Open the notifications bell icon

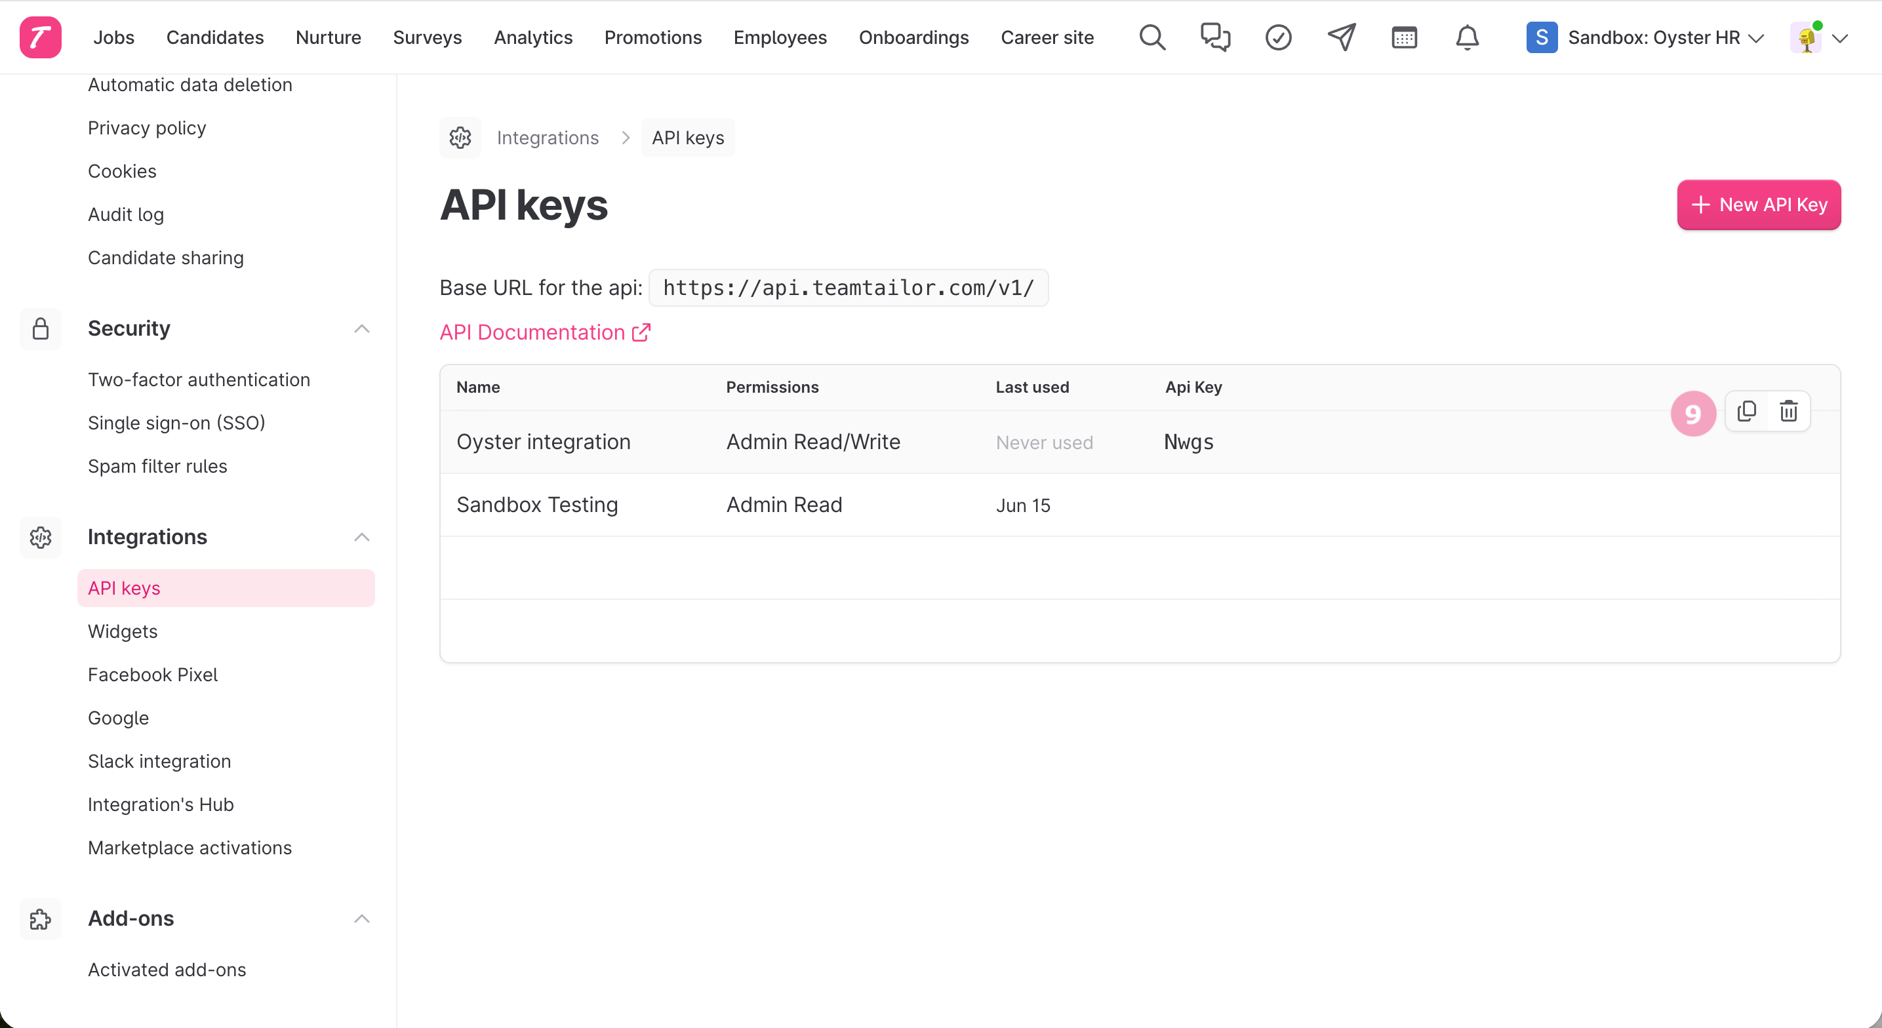pos(1467,37)
